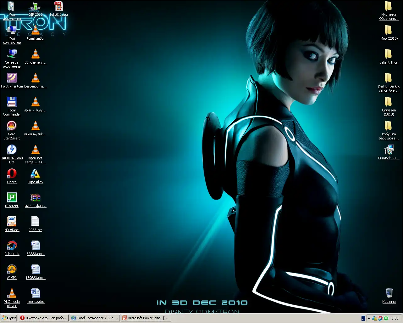
Task: Select the Valient Thorr folder
Action: [389, 54]
